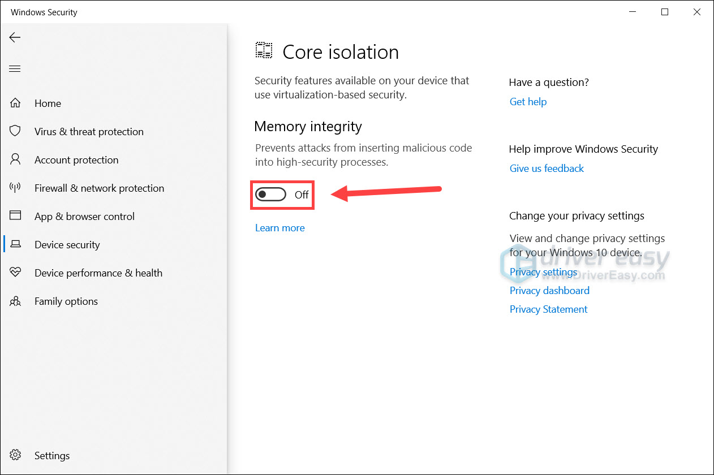Select Virus & threat protection menu item
The width and height of the screenshot is (714, 475).
click(89, 131)
